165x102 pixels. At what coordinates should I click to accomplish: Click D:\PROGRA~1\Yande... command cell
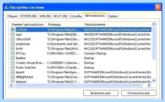click(63, 68)
